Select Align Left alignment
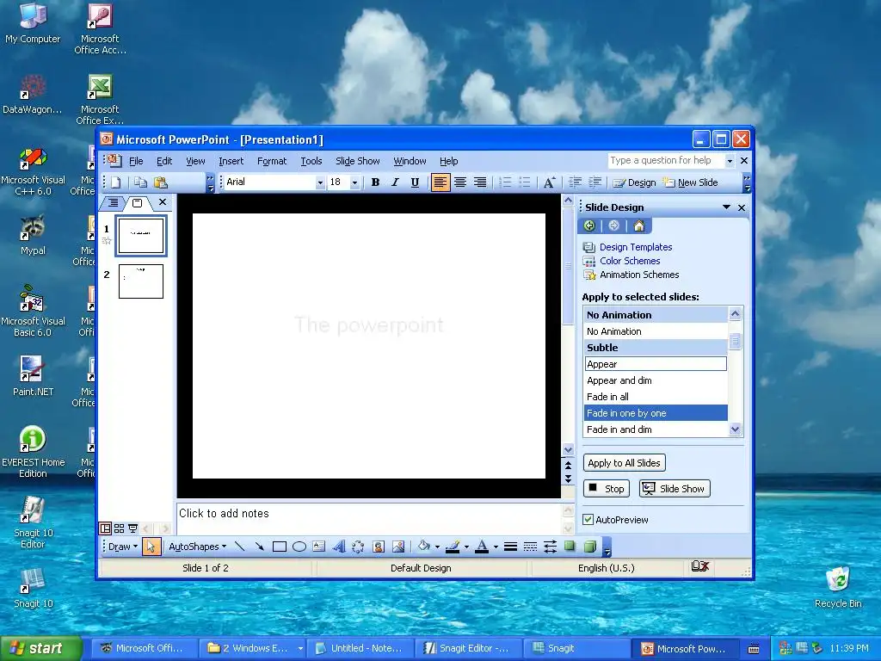 (x=440, y=182)
